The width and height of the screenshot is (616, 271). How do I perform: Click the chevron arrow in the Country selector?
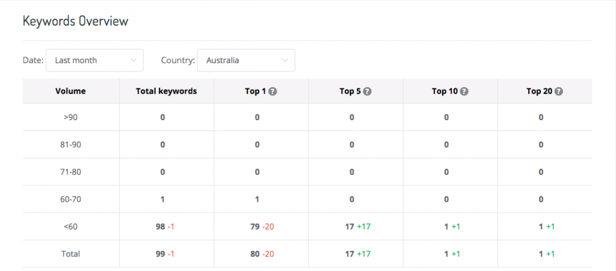[285, 61]
